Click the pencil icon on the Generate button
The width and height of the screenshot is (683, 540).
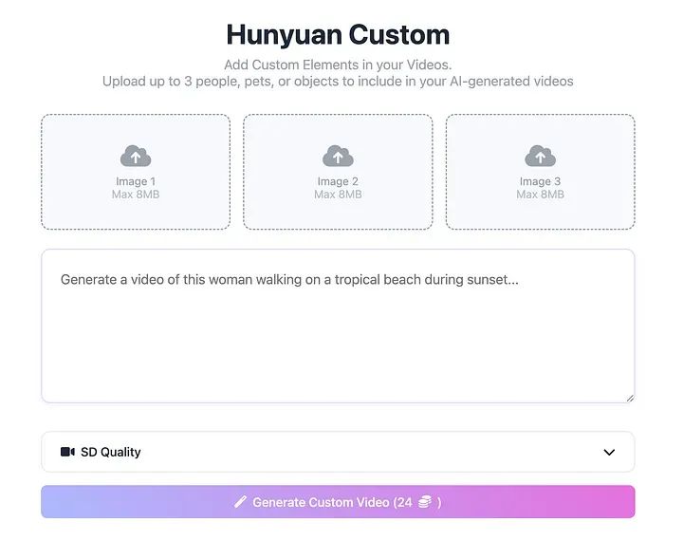[x=240, y=502]
